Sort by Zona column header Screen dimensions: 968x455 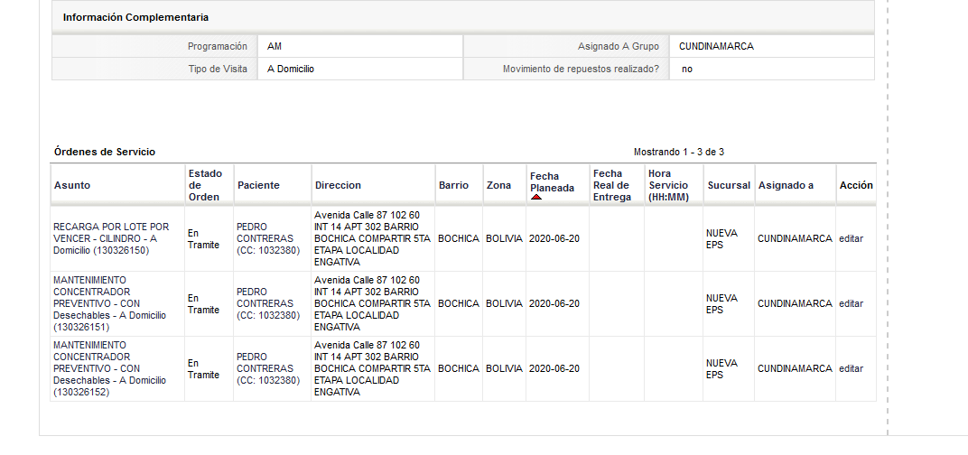pyautogui.click(x=498, y=185)
